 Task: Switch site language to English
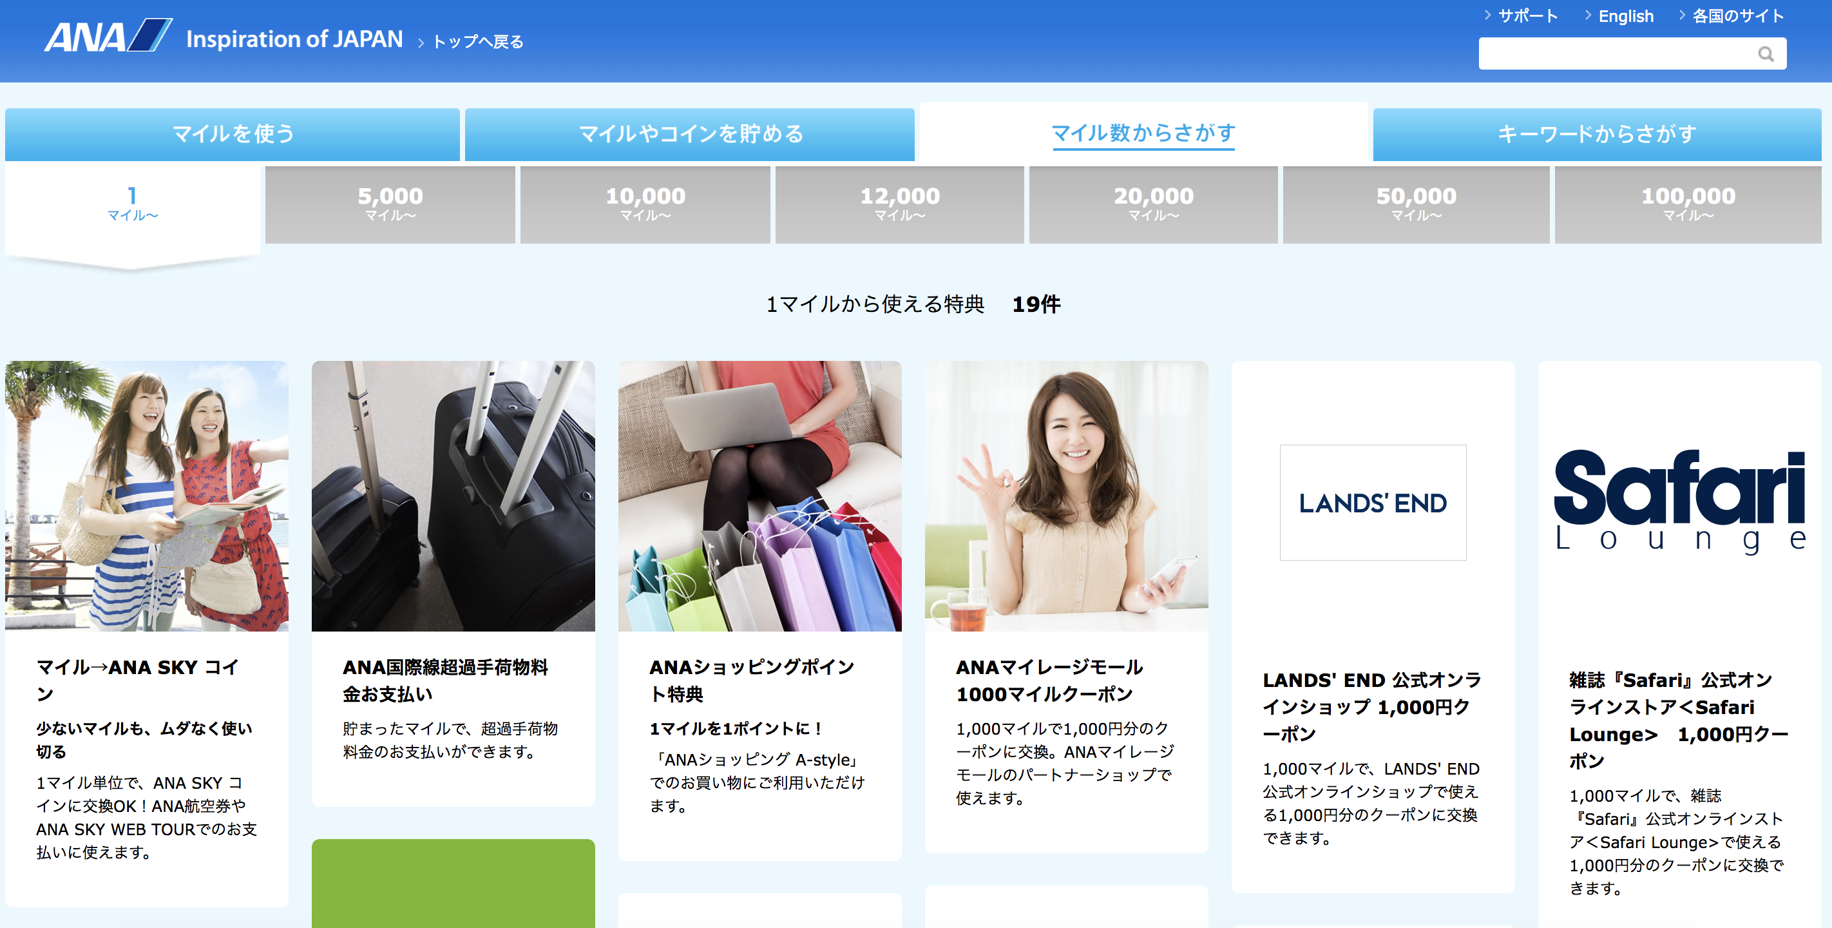(x=1625, y=15)
